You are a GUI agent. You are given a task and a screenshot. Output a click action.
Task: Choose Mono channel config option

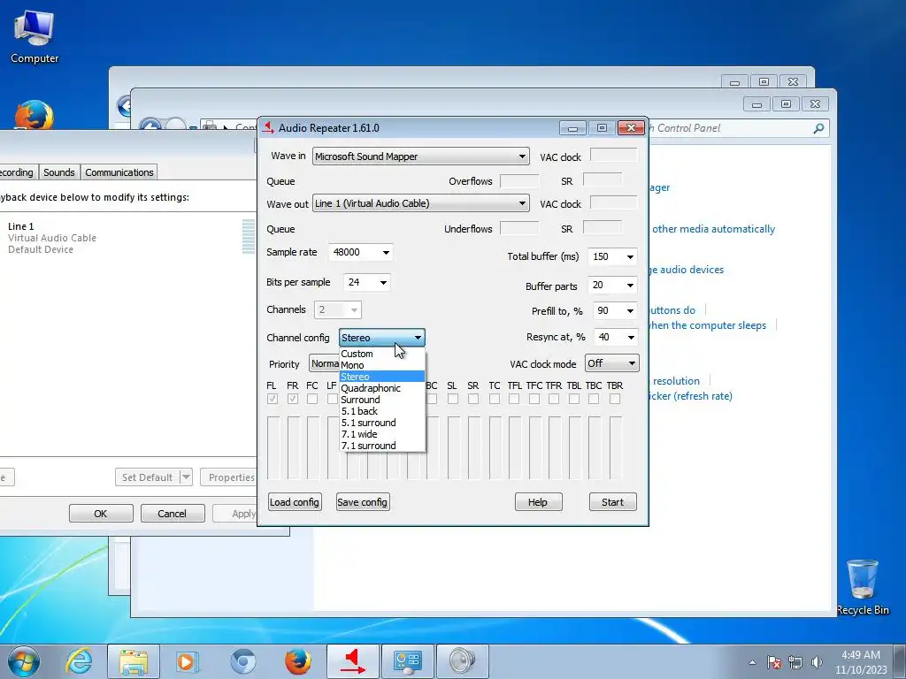point(382,365)
